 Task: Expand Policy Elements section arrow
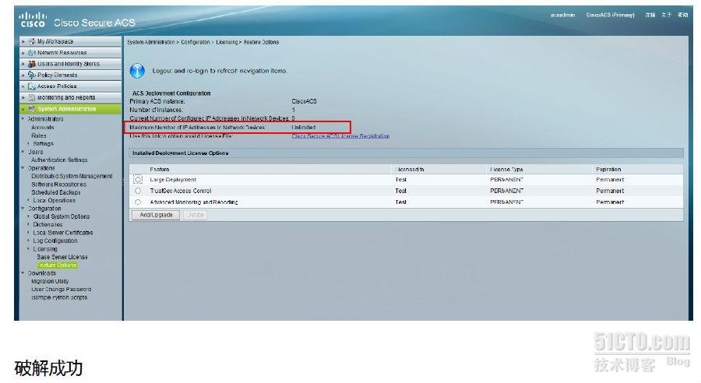(x=23, y=75)
